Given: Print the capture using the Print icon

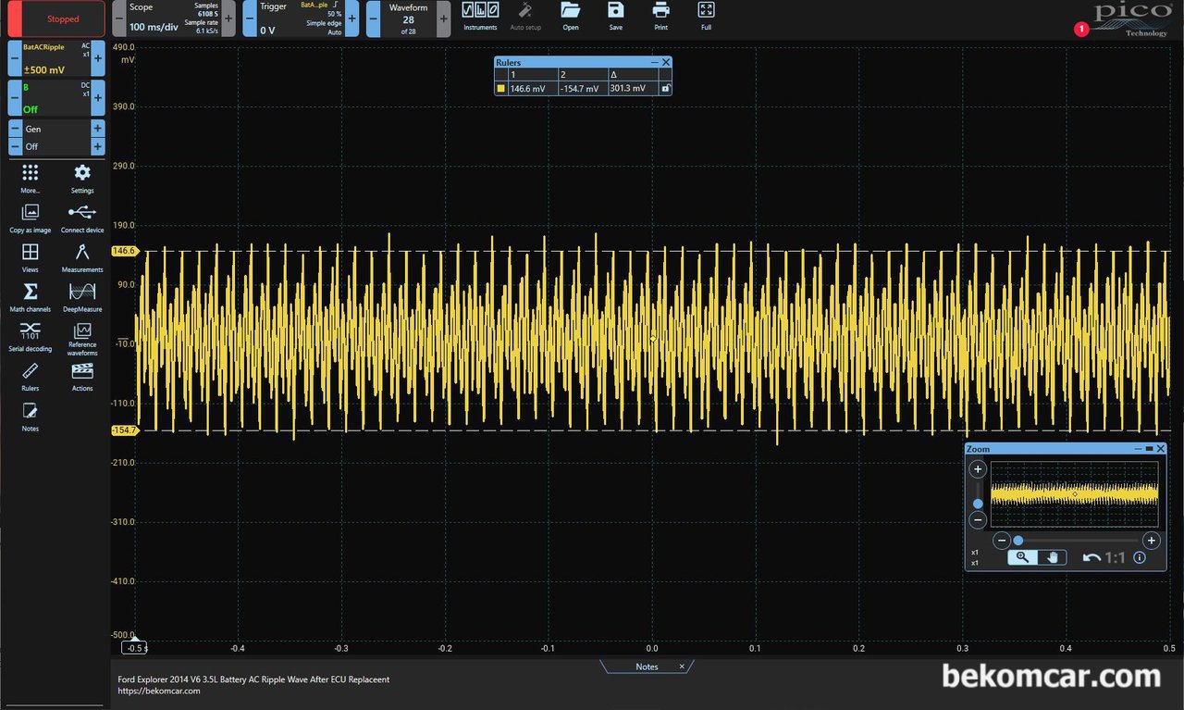Looking at the screenshot, I should (x=660, y=16).
